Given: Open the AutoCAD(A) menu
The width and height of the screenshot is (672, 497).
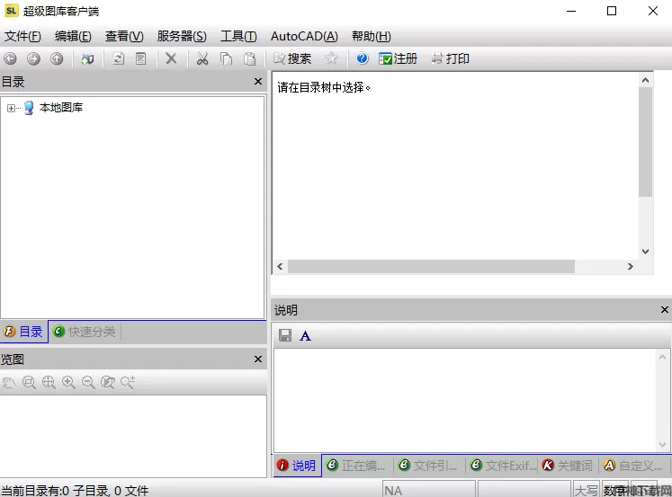Looking at the screenshot, I should point(304,36).
